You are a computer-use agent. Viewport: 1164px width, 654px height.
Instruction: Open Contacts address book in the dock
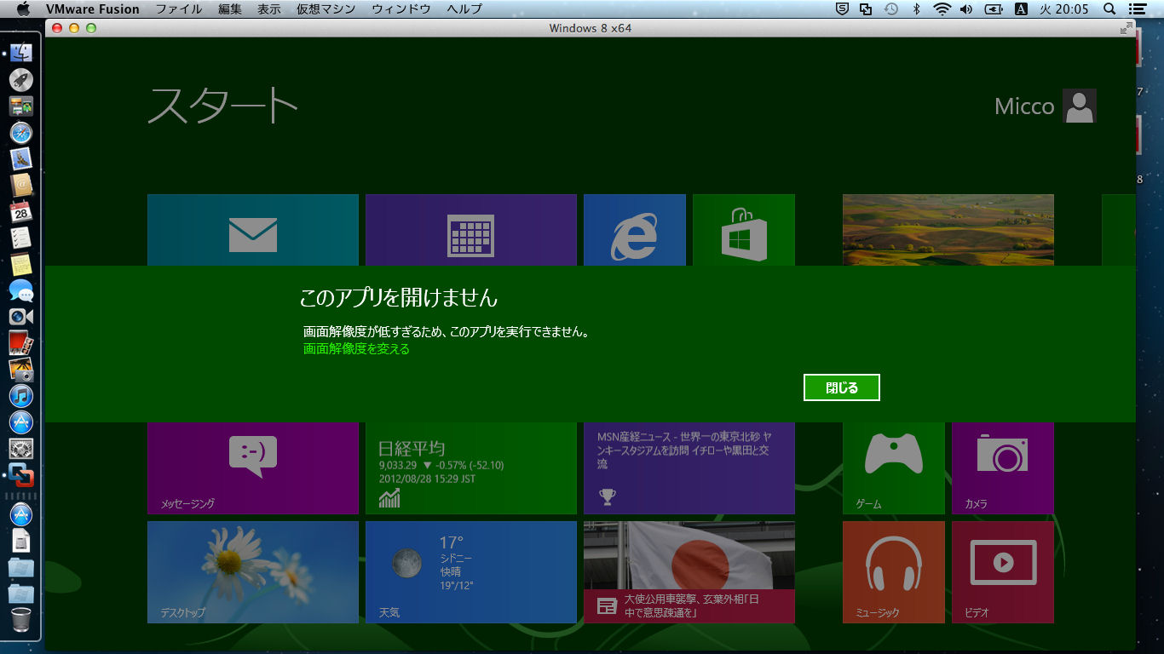(21, 185)
